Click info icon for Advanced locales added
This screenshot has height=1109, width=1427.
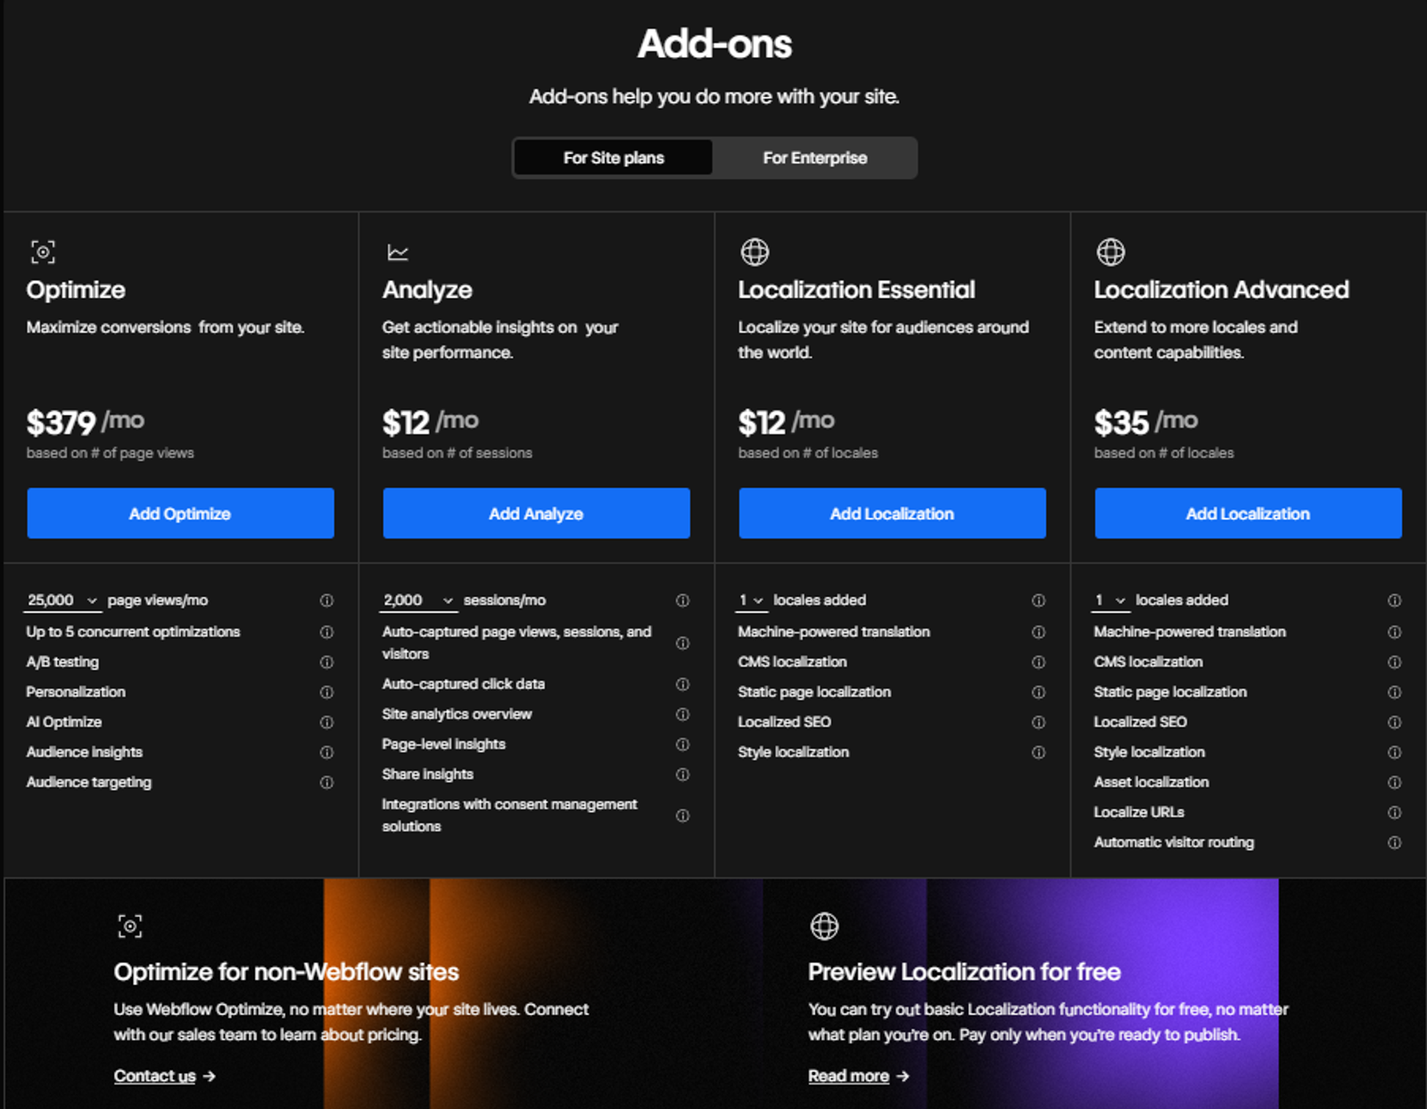pos(1394,600)
